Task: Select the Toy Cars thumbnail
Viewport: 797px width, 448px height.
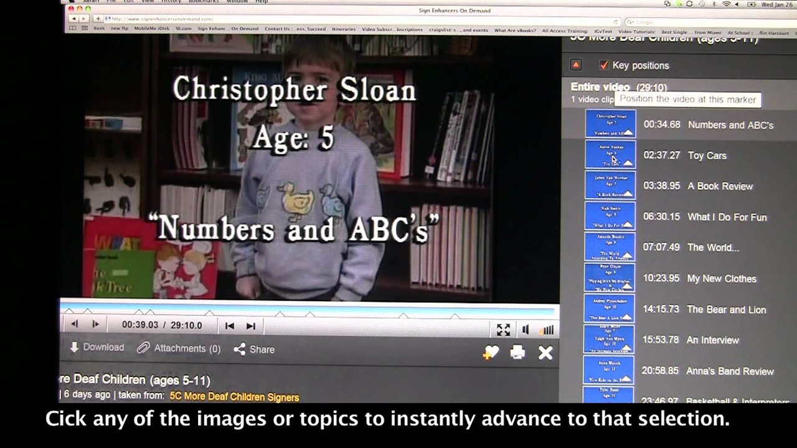Action: (x=610, y=154)
